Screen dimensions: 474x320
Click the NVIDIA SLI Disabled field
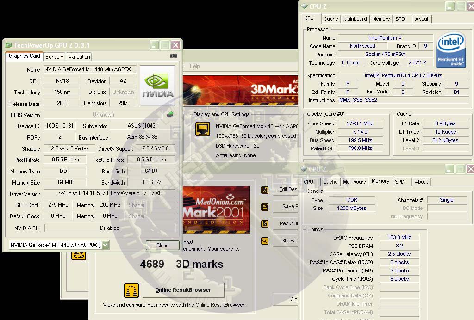point(110,228)
